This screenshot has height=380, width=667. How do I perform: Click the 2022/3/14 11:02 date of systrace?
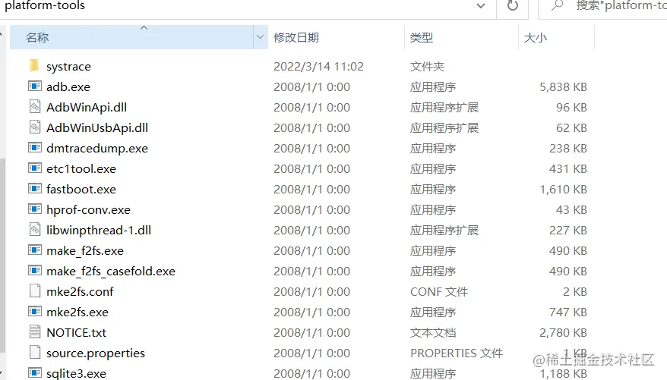(x=318, y=66)
